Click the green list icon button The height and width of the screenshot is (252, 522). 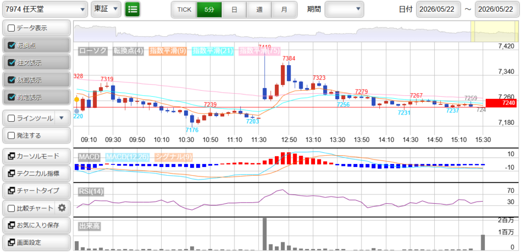(133, 9)
